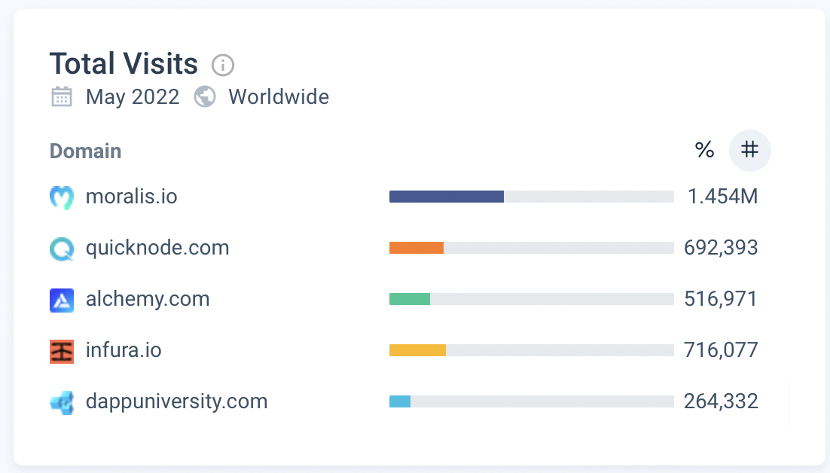Click the dark blue moralis.io visits bar
Viewport: 830px width, 473px height.
446,197
